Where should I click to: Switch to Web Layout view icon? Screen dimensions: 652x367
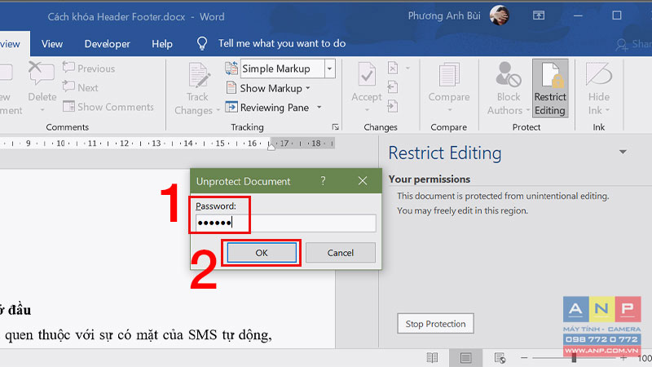(x=500, y=358)
